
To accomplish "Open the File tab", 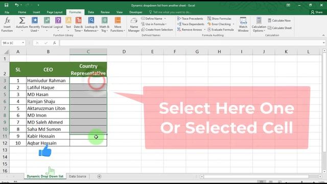I will click(7, 12).
